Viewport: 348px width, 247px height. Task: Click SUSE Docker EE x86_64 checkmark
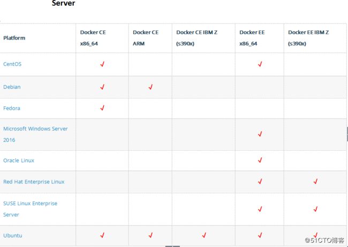pyautogui.click(x=260, y=209)
